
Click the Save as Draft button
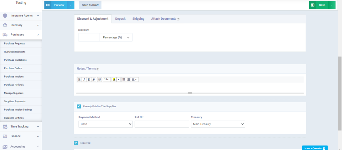click(90, 5)
